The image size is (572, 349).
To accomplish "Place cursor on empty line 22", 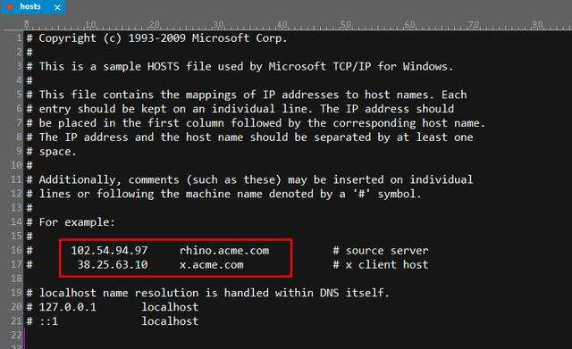I will pyautogui.click(x=292, y=335).
